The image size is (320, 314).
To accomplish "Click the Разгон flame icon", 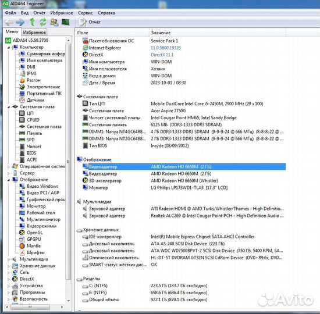I will click(x=22, y=80).
